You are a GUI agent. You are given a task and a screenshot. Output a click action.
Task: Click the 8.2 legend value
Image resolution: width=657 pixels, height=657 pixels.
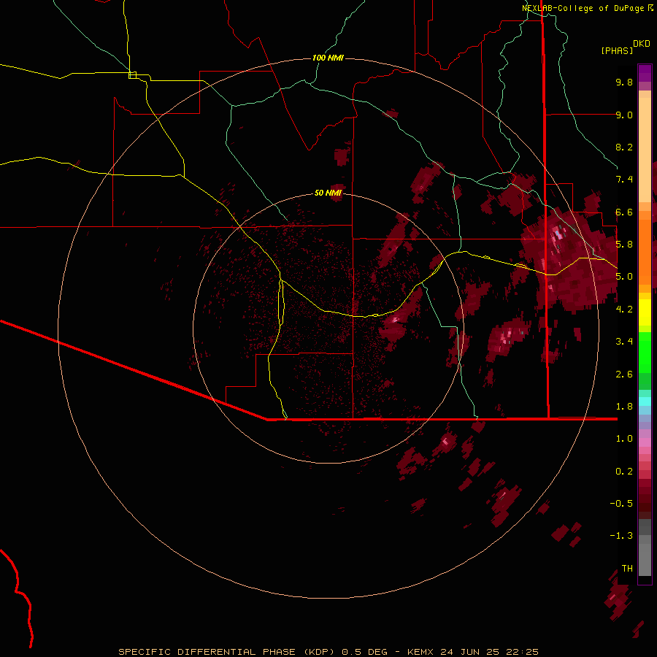(x=624, y=147)
